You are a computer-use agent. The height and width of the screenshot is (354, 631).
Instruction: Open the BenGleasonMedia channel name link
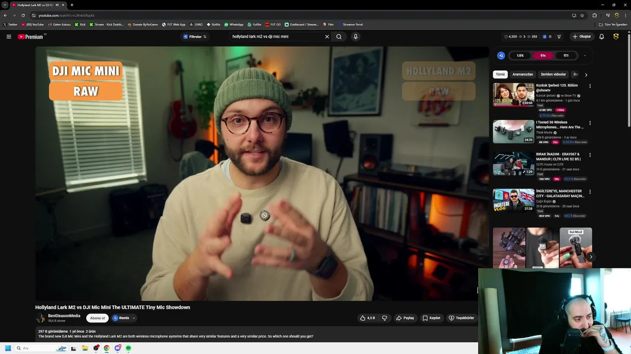64,316
